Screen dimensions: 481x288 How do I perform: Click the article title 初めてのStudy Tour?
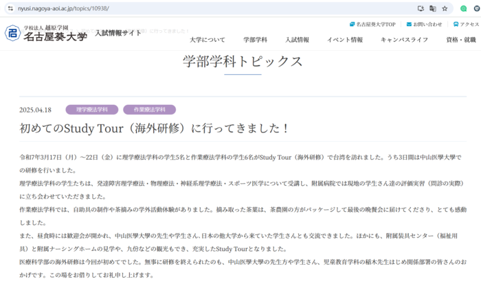coord(154,128)
